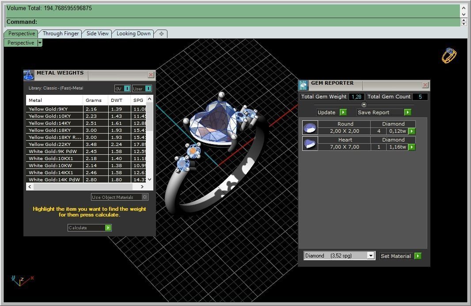Click the 7,00 X 7,00 size cell
The image size is (471, 306).
(x=344, y=147)
